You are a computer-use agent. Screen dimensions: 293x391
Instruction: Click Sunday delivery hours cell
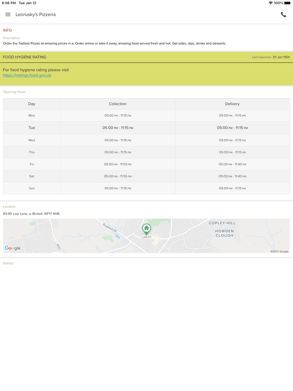(x=232, y=188)
